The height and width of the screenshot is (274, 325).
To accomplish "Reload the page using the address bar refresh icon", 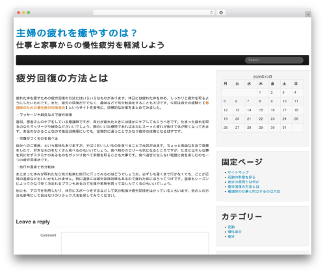I will (x=211, y=12).
